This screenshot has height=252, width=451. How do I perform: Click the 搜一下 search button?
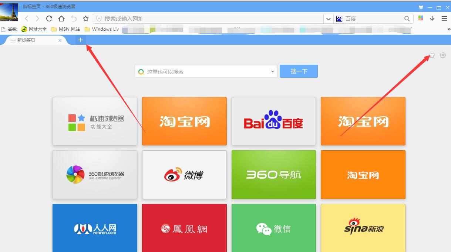pos(299,71)
